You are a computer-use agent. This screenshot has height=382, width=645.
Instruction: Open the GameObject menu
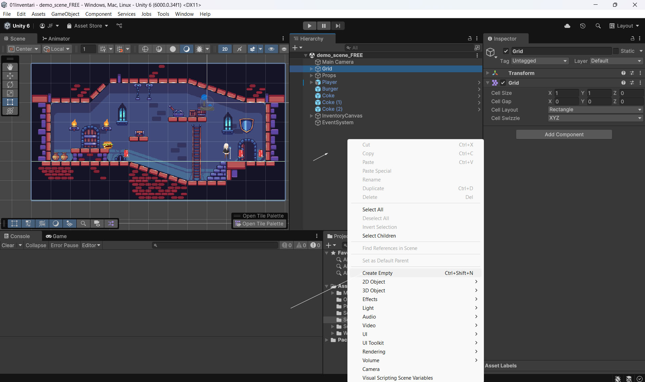(65, 14)
